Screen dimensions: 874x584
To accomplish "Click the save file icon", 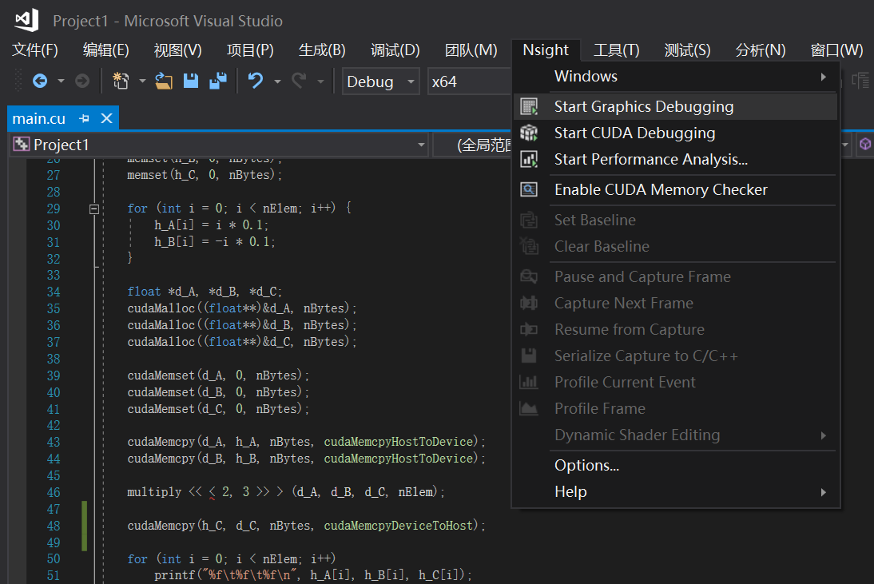I will pyautogui.click(x=191, y=81).
